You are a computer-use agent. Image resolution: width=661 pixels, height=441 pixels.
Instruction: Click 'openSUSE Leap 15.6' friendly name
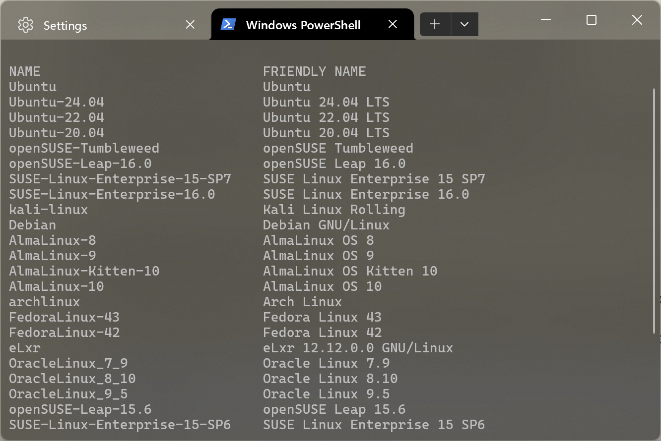pyautogui.click(x=334, y=409)
